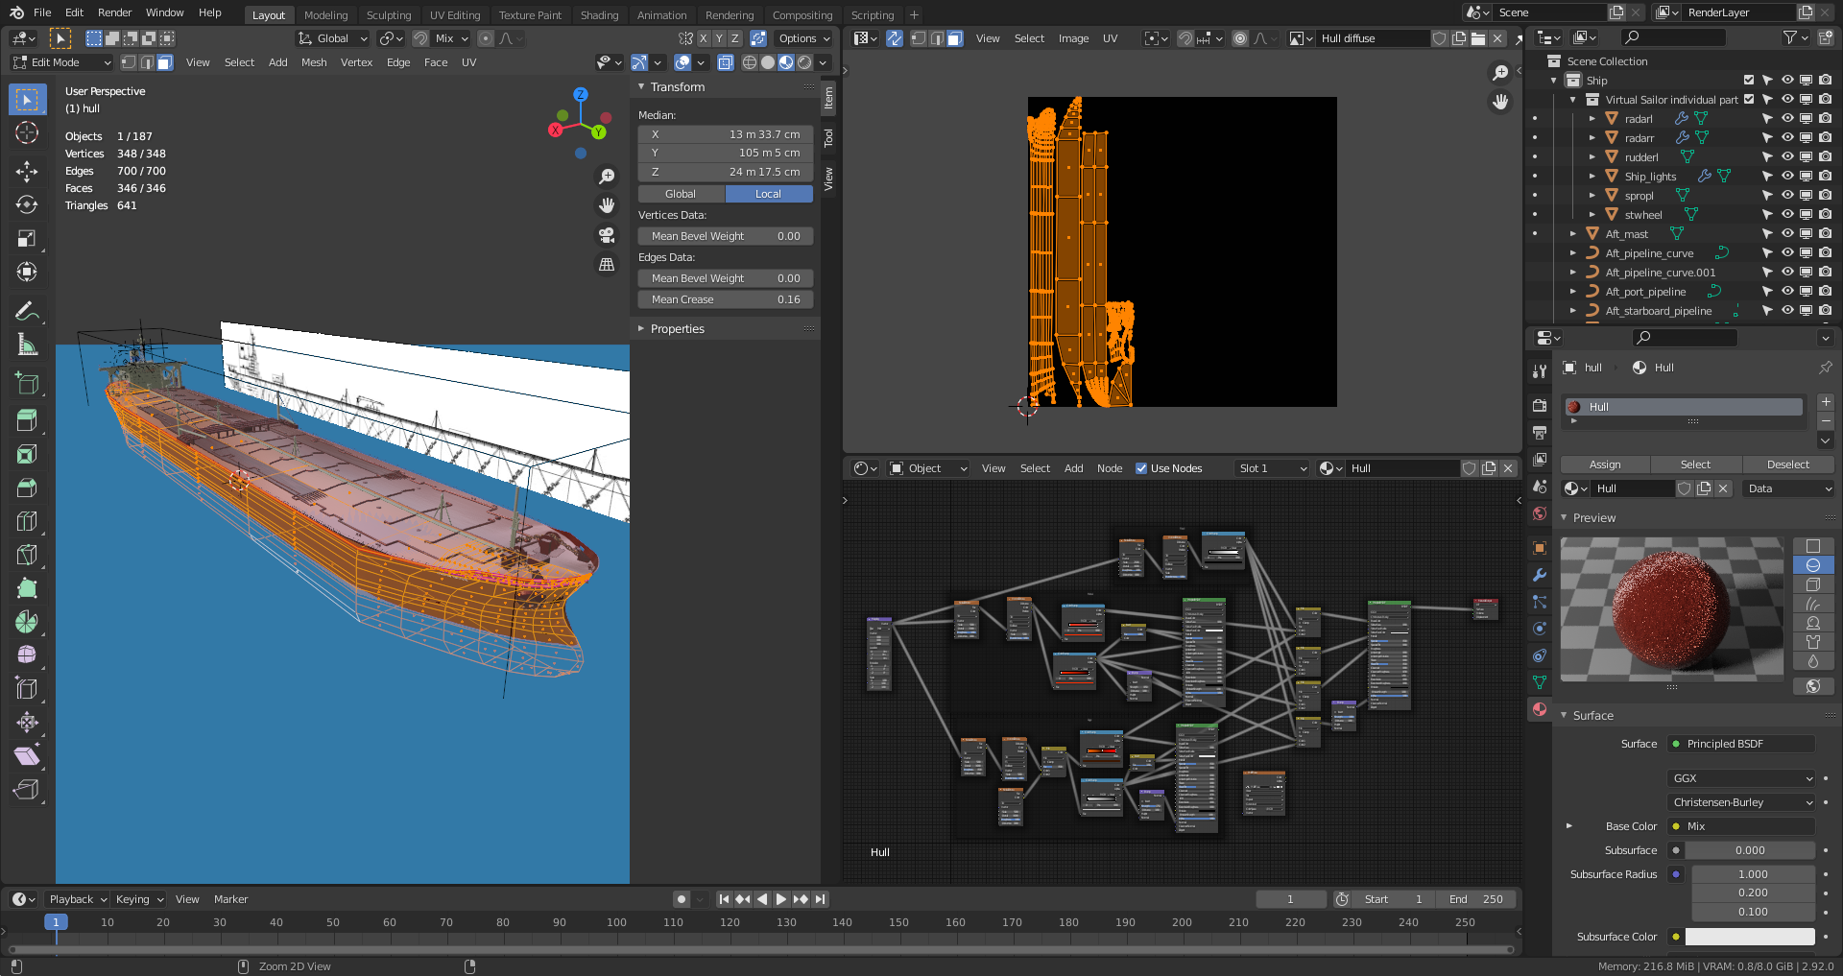The width and height of the screenshot is (1843, 976).
Task: Open the Item sidebar tab
Action: (828, 99)
